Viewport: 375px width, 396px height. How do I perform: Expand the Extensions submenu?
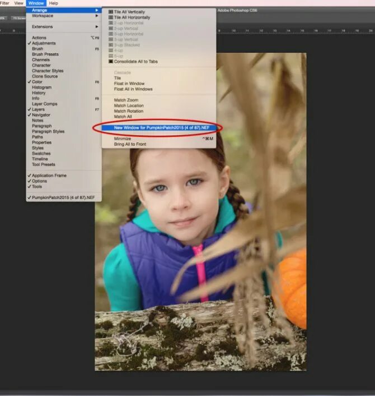click(x=64, y=26)
